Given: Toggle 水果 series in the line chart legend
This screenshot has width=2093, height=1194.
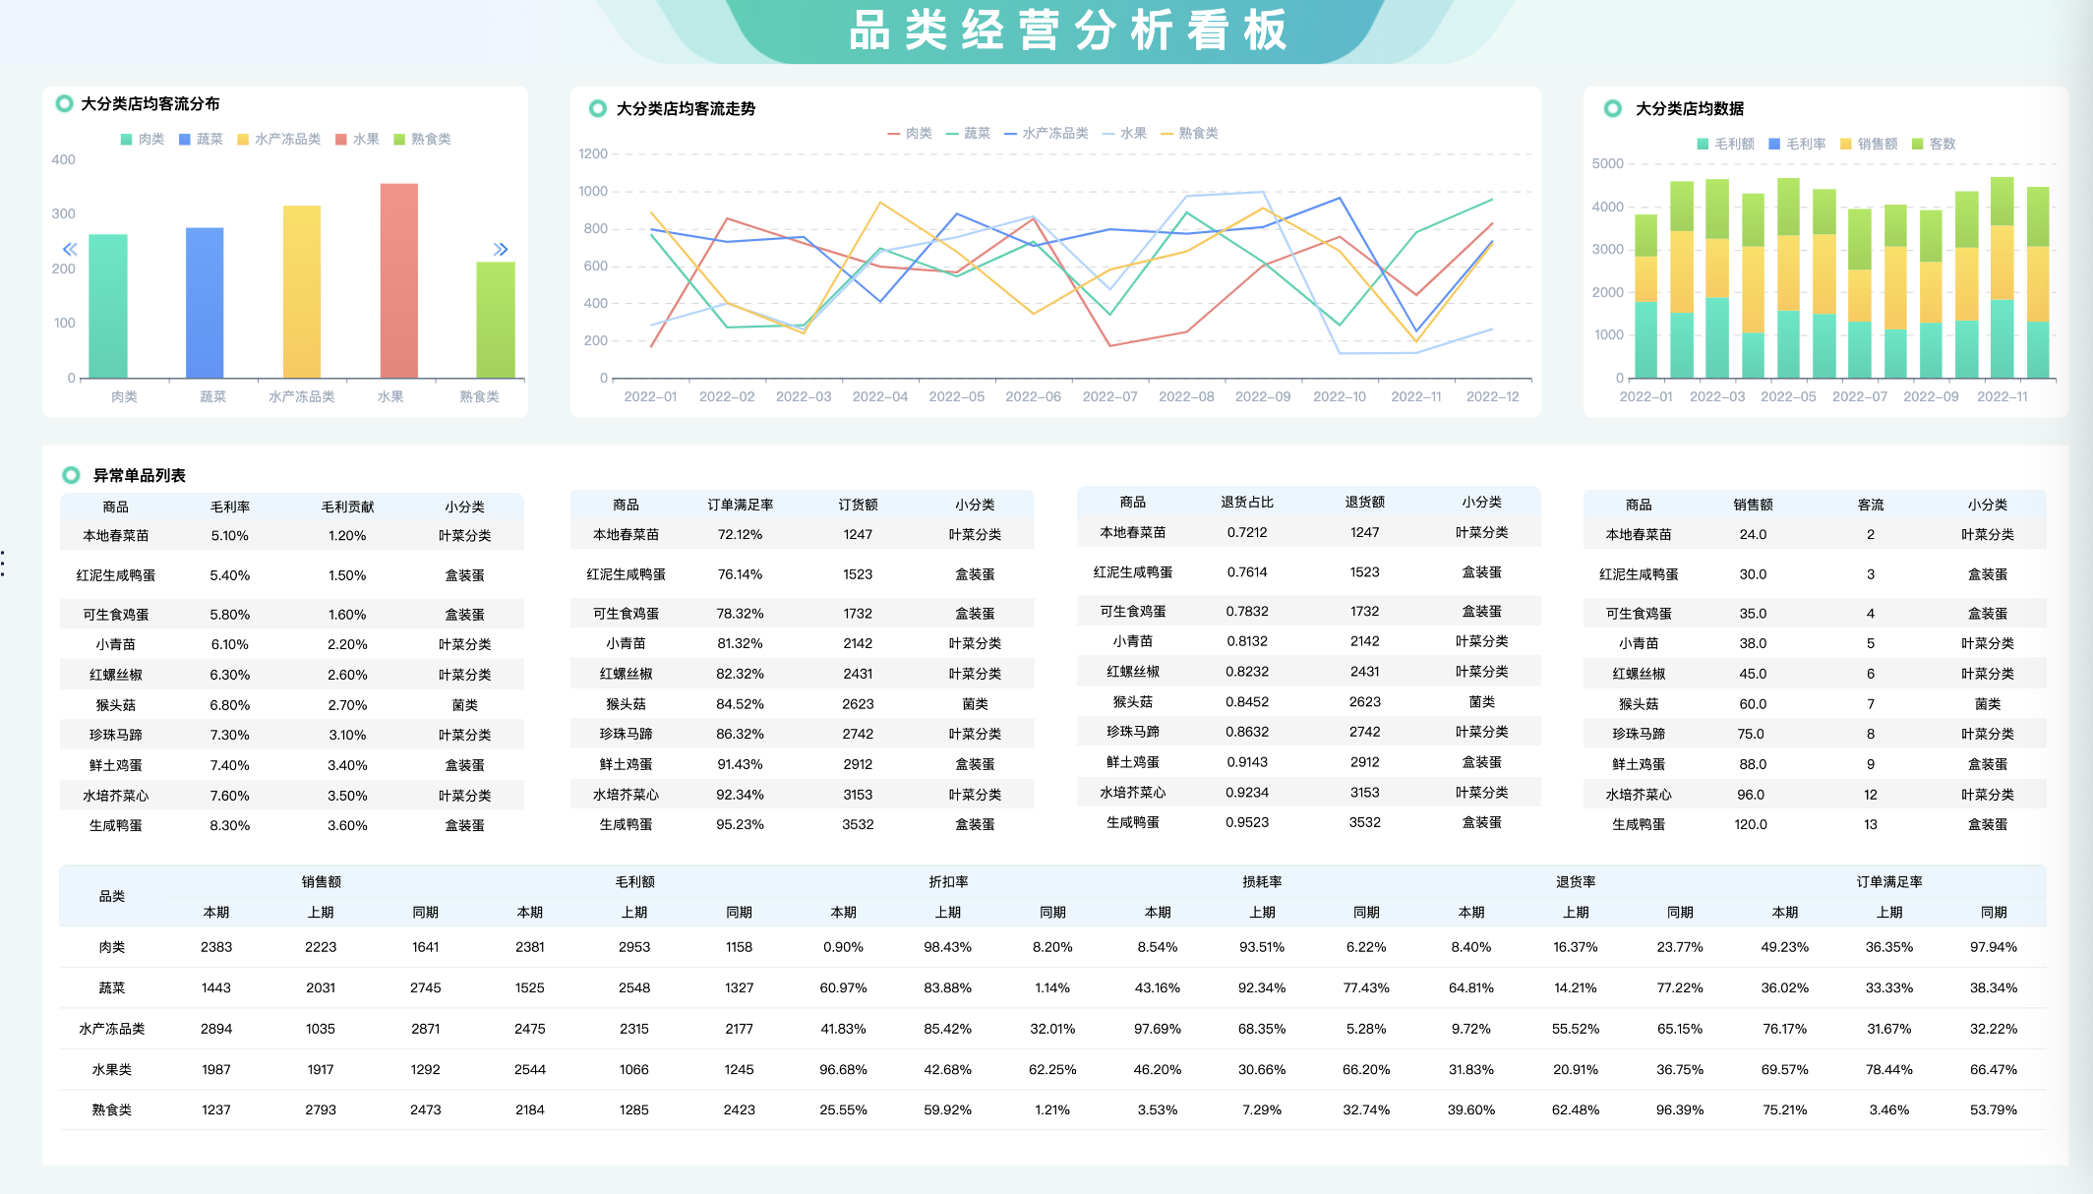Looking at the screenshot, I should pyautogui.click(x=1124, y=133).
